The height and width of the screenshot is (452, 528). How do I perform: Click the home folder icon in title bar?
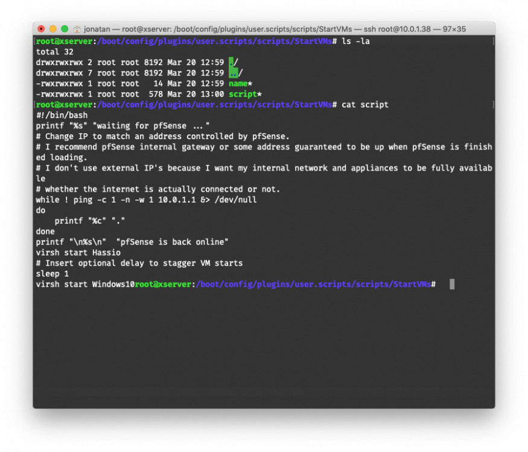coord(77,30)
